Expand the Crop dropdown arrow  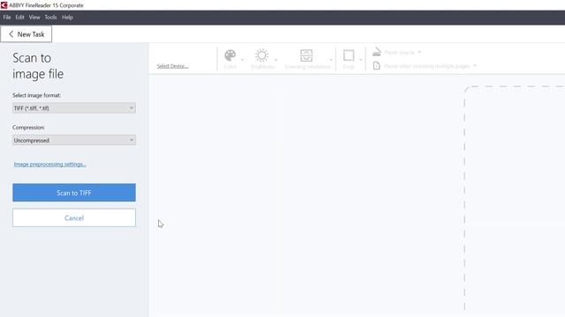click(360, 60)
